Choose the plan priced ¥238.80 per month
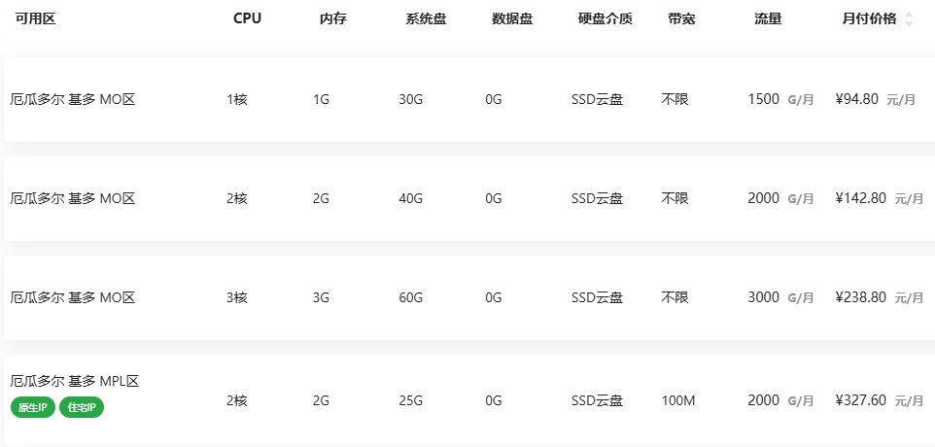The height and width of the screenshot is (447, 935). coord(860,297)
